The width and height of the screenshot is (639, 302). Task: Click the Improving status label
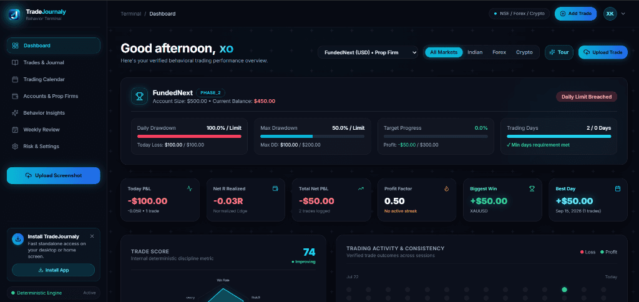pos(304,261)
